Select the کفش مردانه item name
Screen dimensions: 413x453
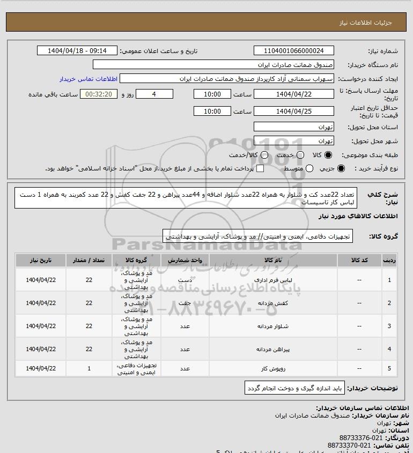pyautogui.click(x=273, y=303)
